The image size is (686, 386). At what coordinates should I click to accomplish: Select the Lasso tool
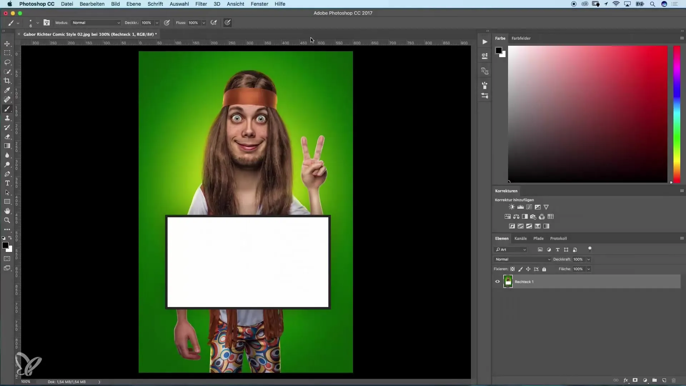click(x=7, y=62)
